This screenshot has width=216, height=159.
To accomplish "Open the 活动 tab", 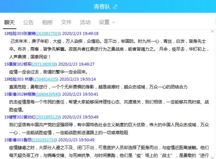I will tap(85, 22).
